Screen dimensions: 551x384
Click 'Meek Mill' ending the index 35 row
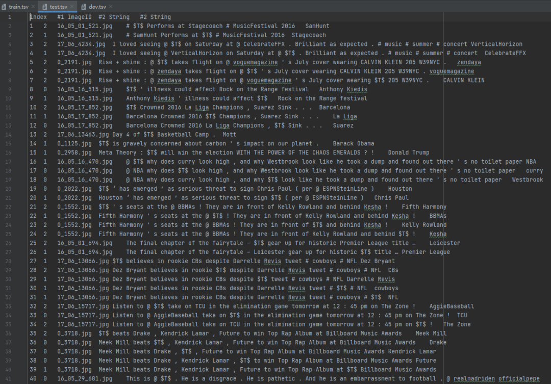431,334
